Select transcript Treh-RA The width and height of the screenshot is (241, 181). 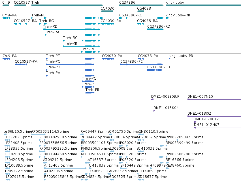(72, 35)
